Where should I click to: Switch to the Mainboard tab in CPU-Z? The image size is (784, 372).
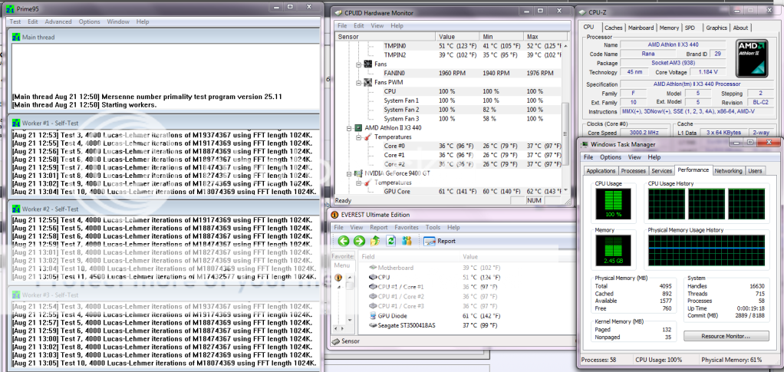(641, 28)
